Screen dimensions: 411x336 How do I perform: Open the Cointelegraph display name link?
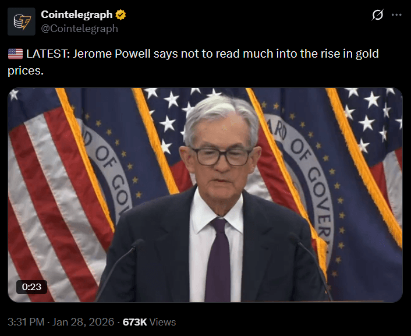[x=76, y=15]
